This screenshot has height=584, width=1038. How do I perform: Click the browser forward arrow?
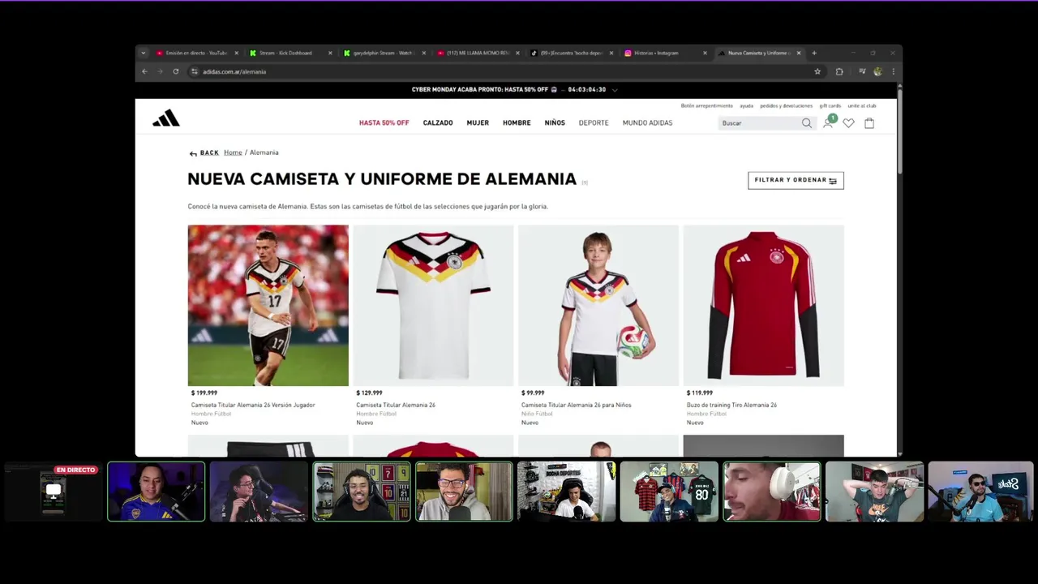coord(160,71)
